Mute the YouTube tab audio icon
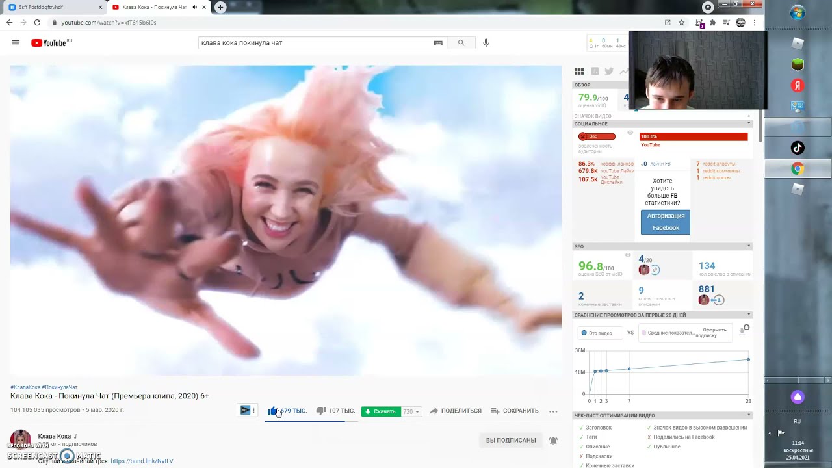This screenshot has height=468, width=832. (x=195, y=7)
